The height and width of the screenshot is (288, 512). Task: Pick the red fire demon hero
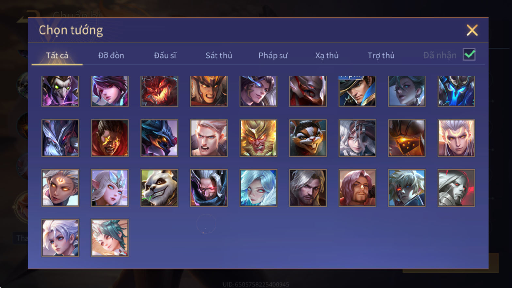pos(159,91)
